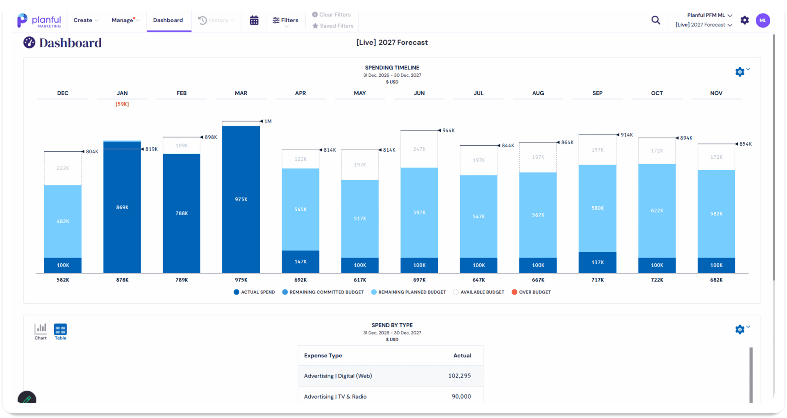Open the top-bar settings gear
Screen dimensions: 787x418
745,20
